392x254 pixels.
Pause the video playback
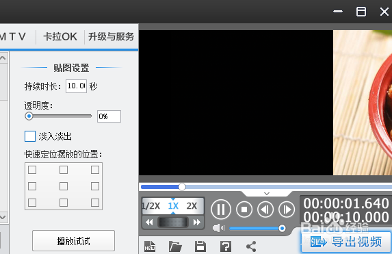pyautogui.click(x=221, y=209)
